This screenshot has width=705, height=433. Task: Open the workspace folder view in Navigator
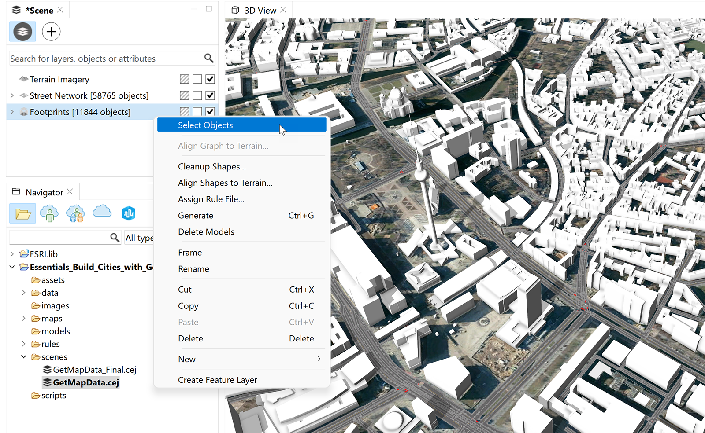(22, 213)
